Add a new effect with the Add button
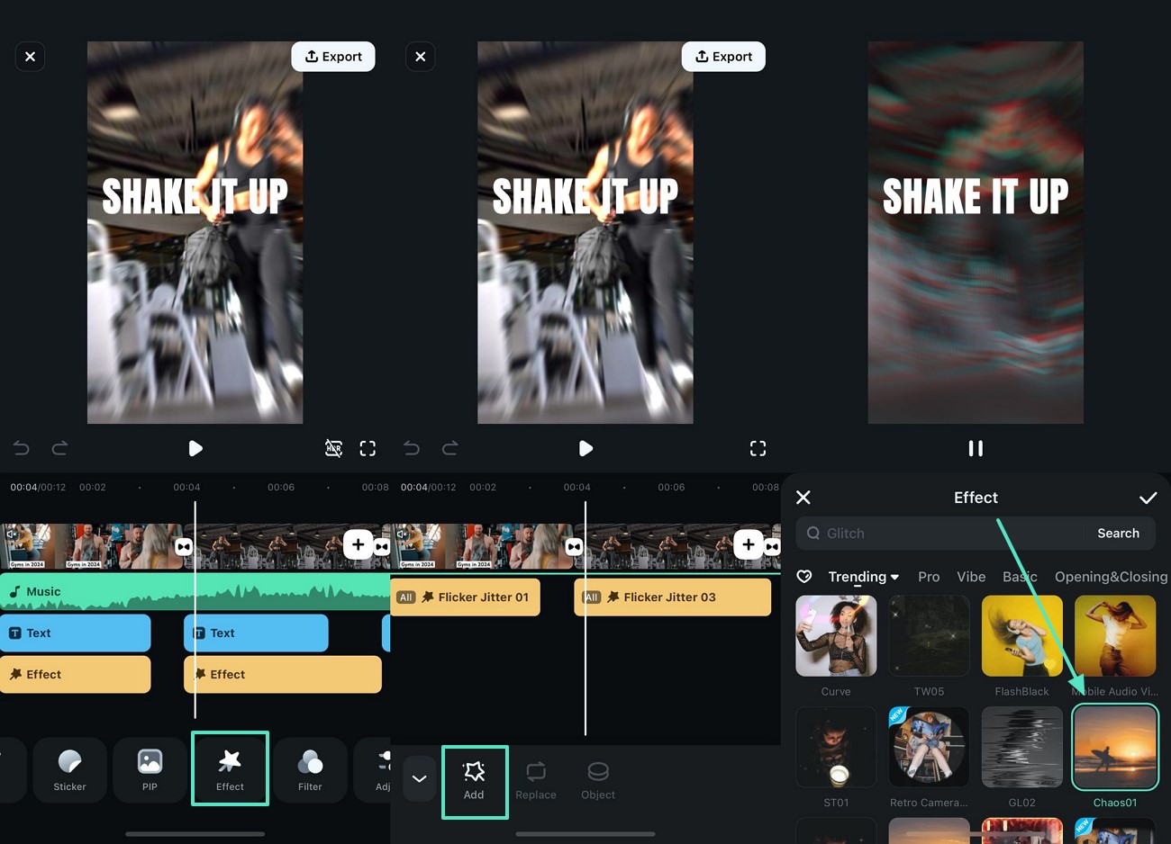This screenshot has width=1171, height=844. click(x=474, y=782)
